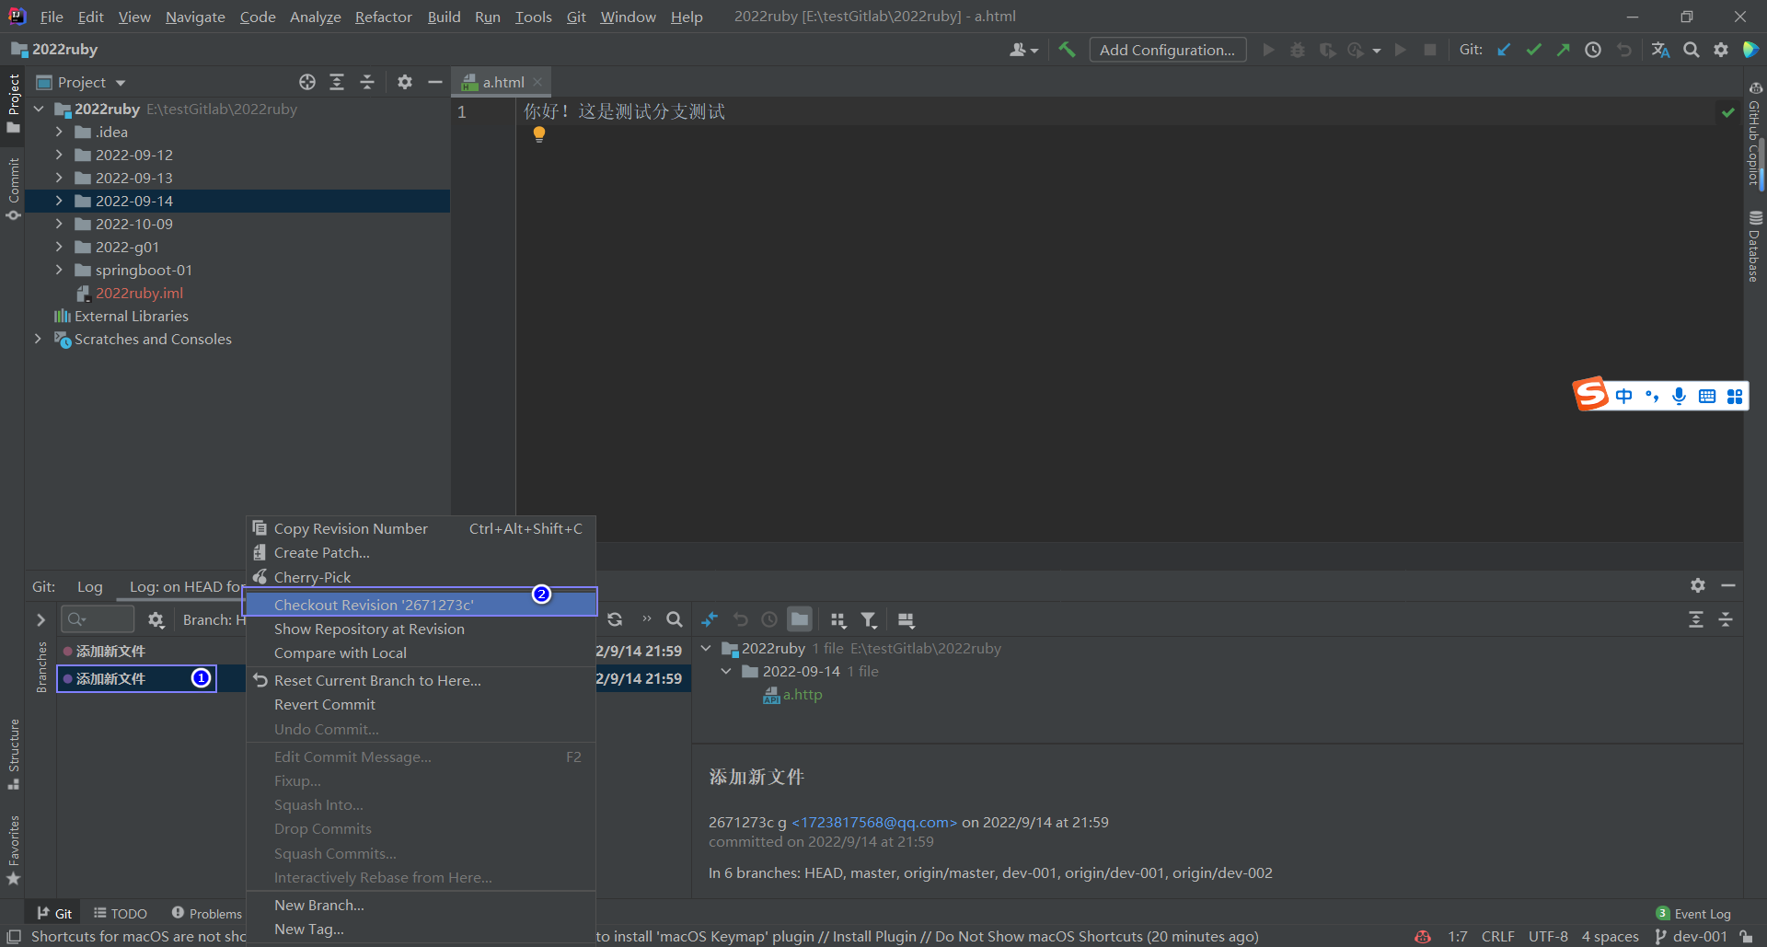The height and width of the screenshot is (947, 1767).
Task: Open Project panel options gear
Action: point(405,82)
